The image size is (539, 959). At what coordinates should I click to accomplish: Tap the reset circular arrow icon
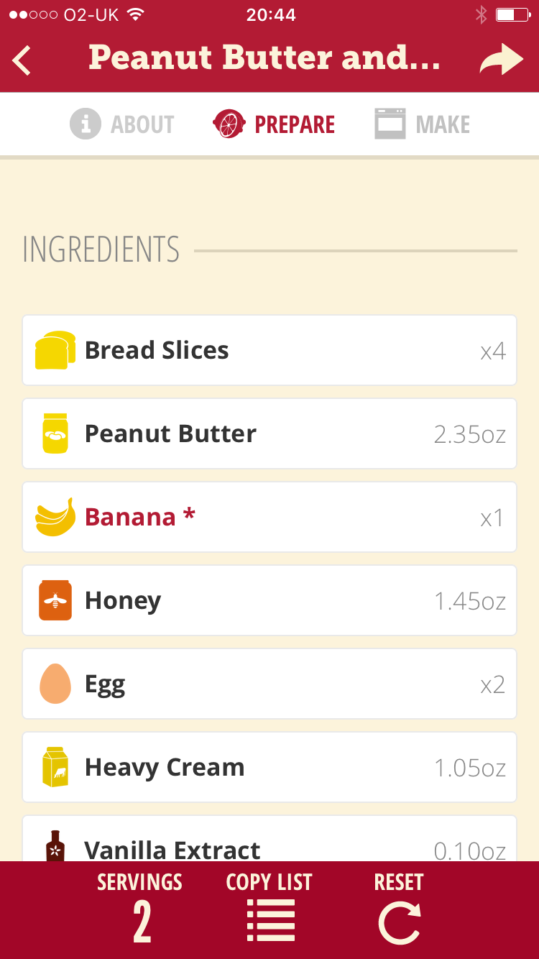pos(400,922)
